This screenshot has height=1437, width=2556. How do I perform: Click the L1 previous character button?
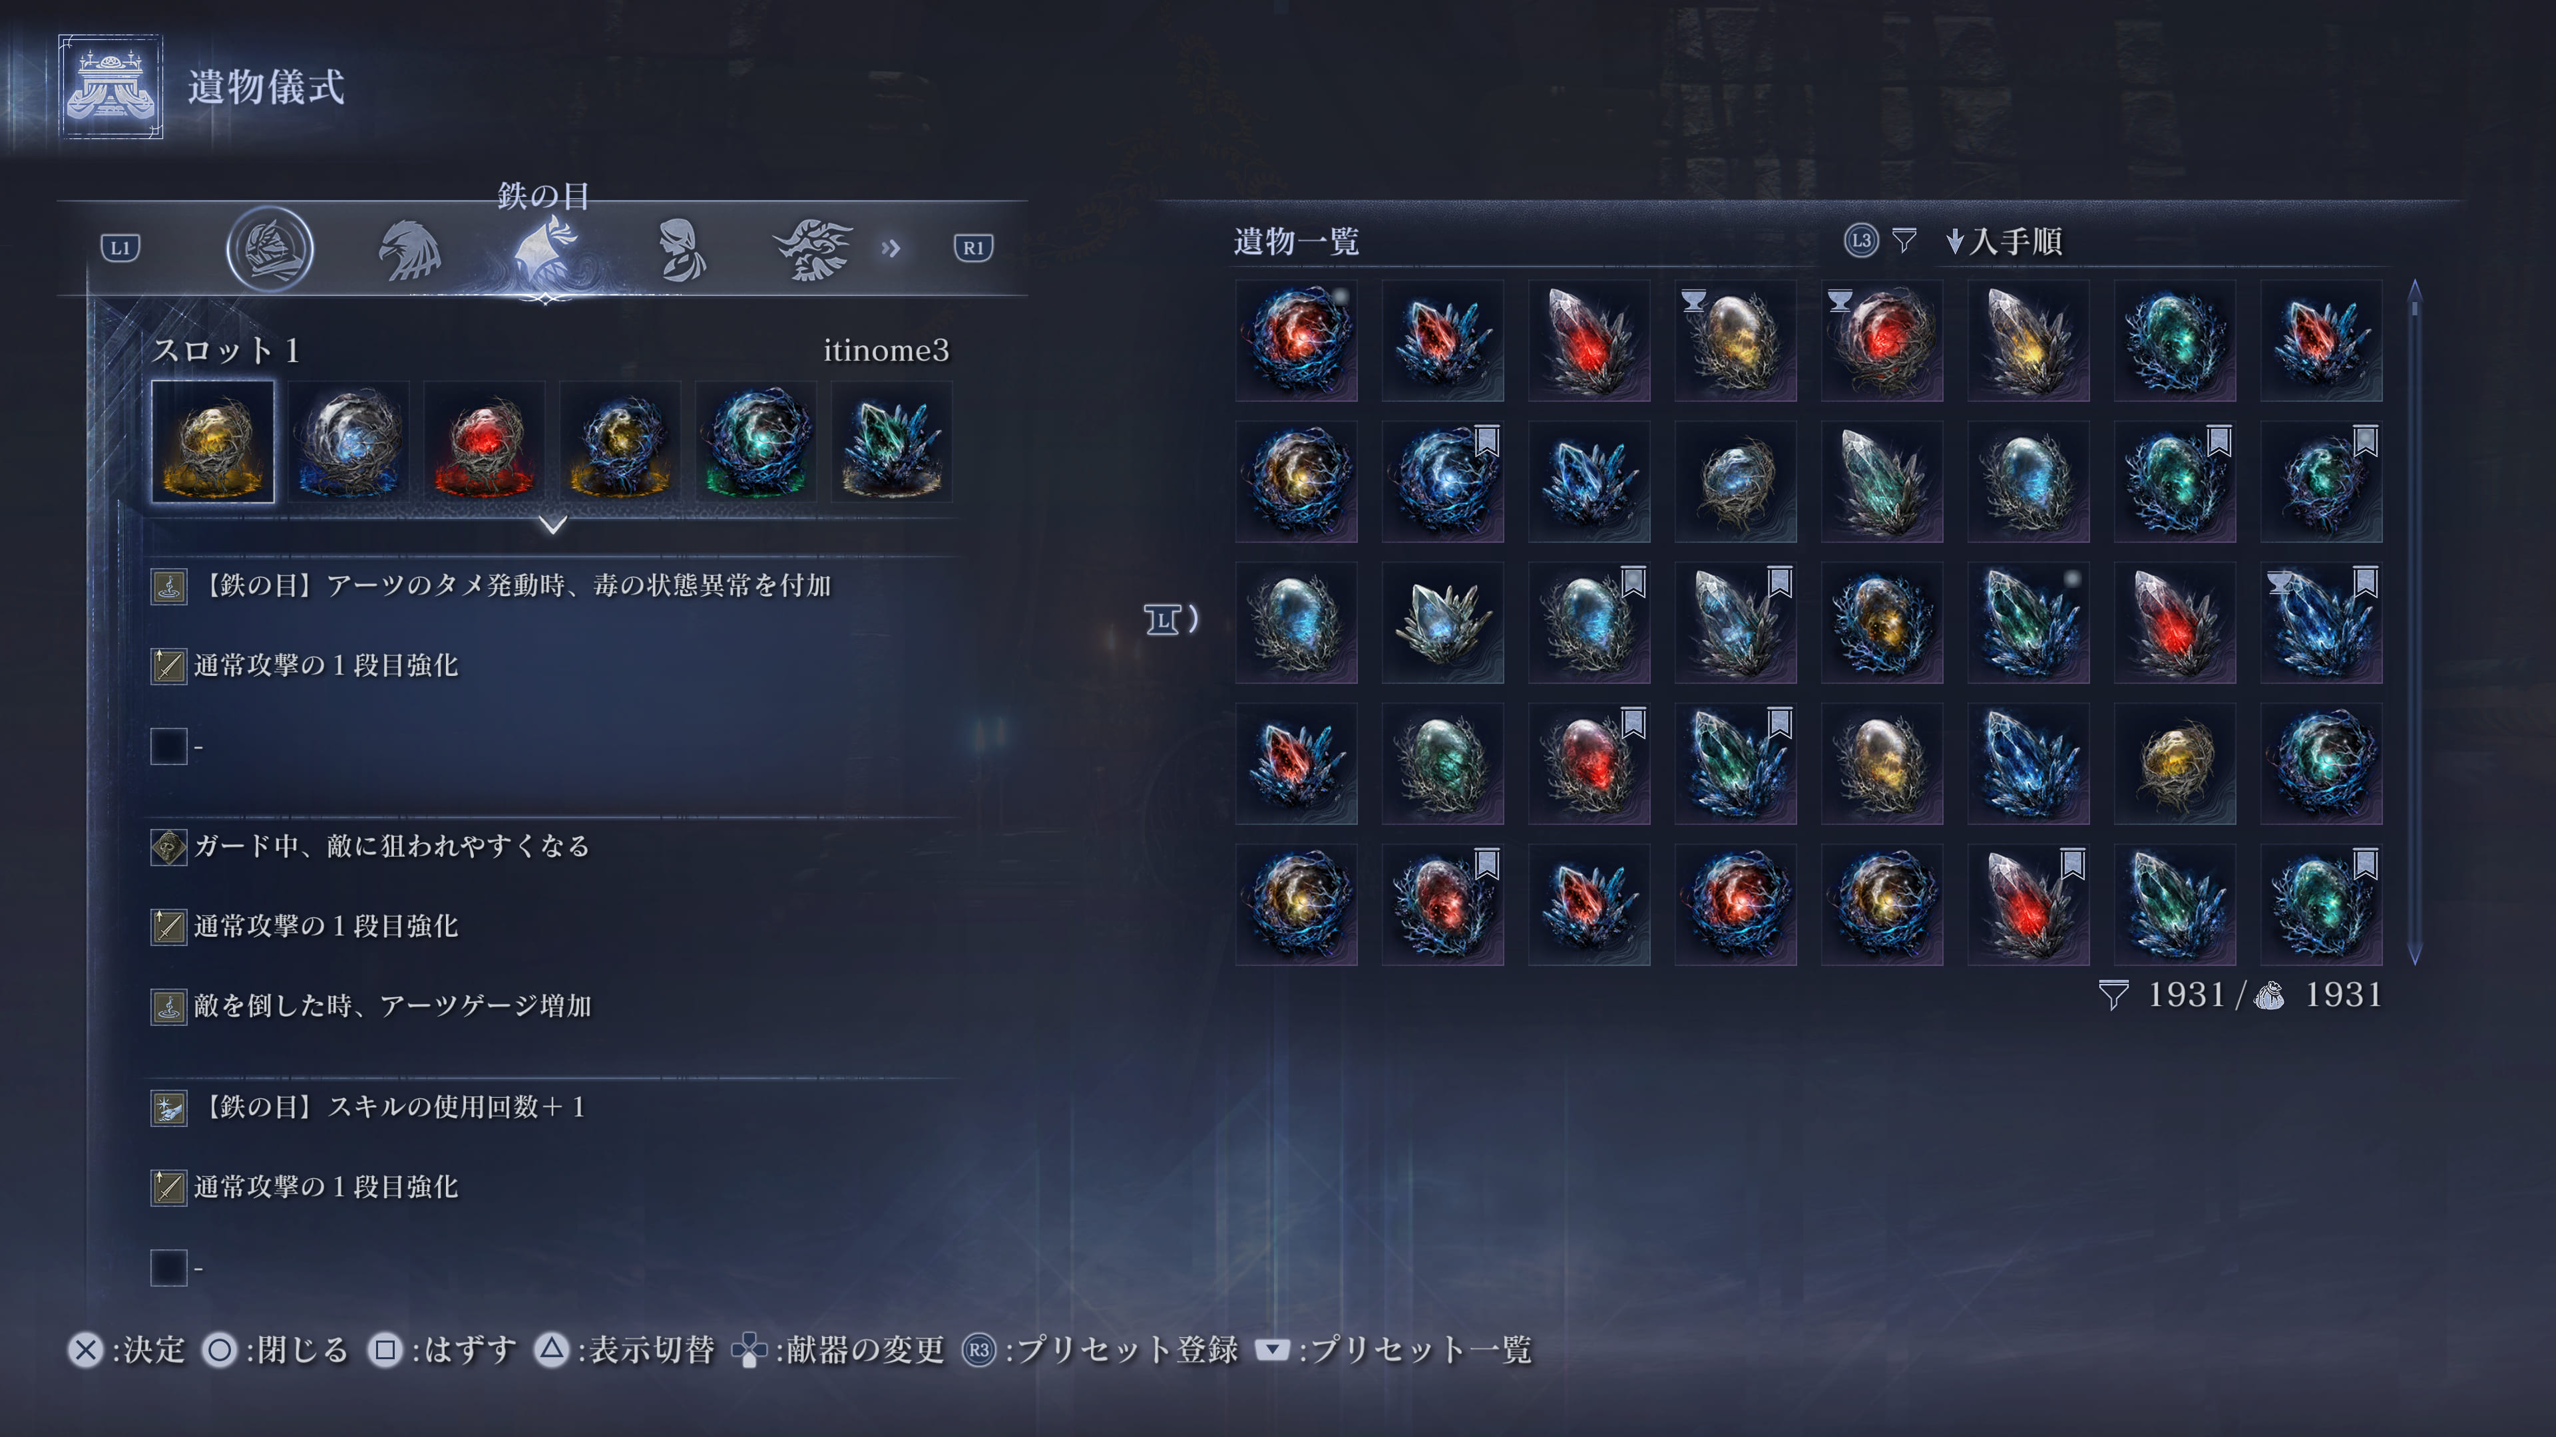click(x=120, y=248)
